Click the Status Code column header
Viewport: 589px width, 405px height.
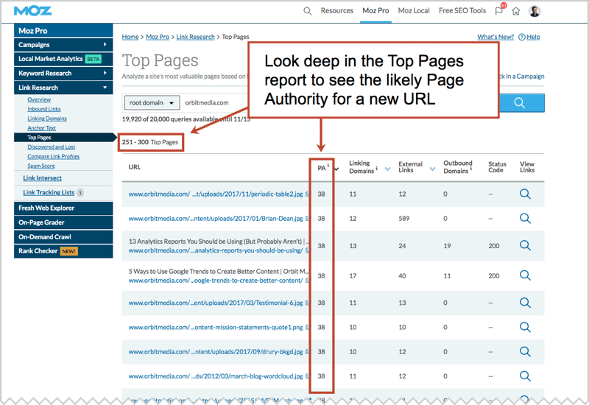pos(498,167)
